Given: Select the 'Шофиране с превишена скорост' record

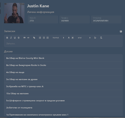Looking at the screenshot, I should tap(63, 100).
